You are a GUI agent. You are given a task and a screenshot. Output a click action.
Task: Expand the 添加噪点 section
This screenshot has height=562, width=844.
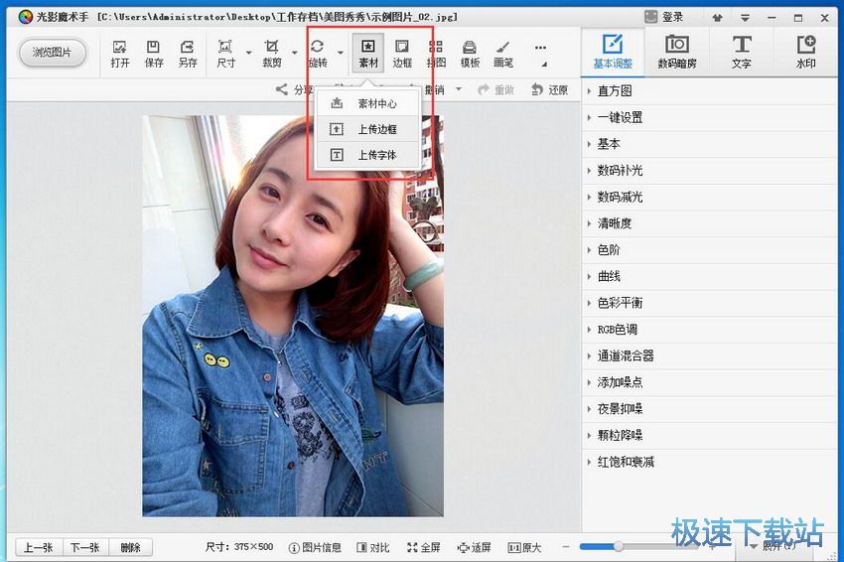pos(709,382)
